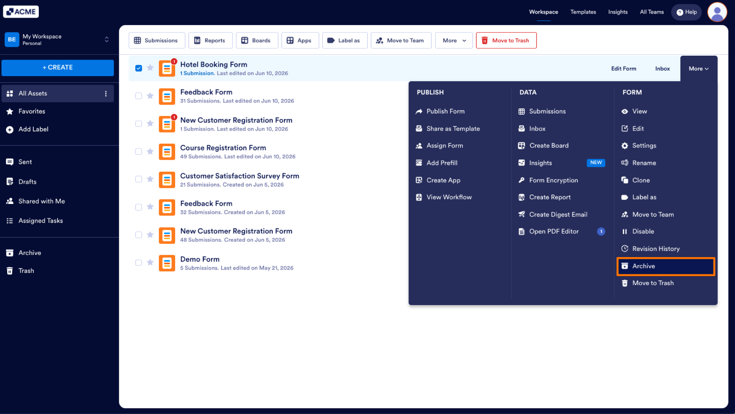This screenshot has height=414, width=735.
Task: Click the Disable pause icon
Action: click(624, 232)
